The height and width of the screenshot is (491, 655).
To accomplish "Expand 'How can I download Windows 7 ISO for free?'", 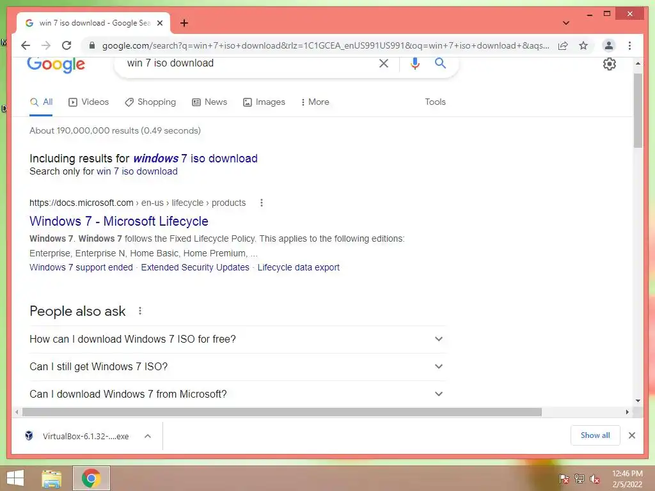I will (x=237, y=339).
